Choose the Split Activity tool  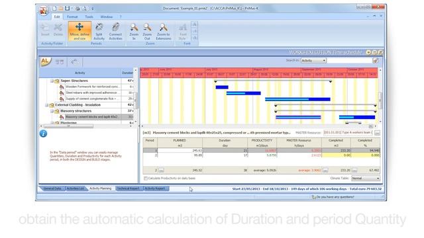tap(99, 31)
